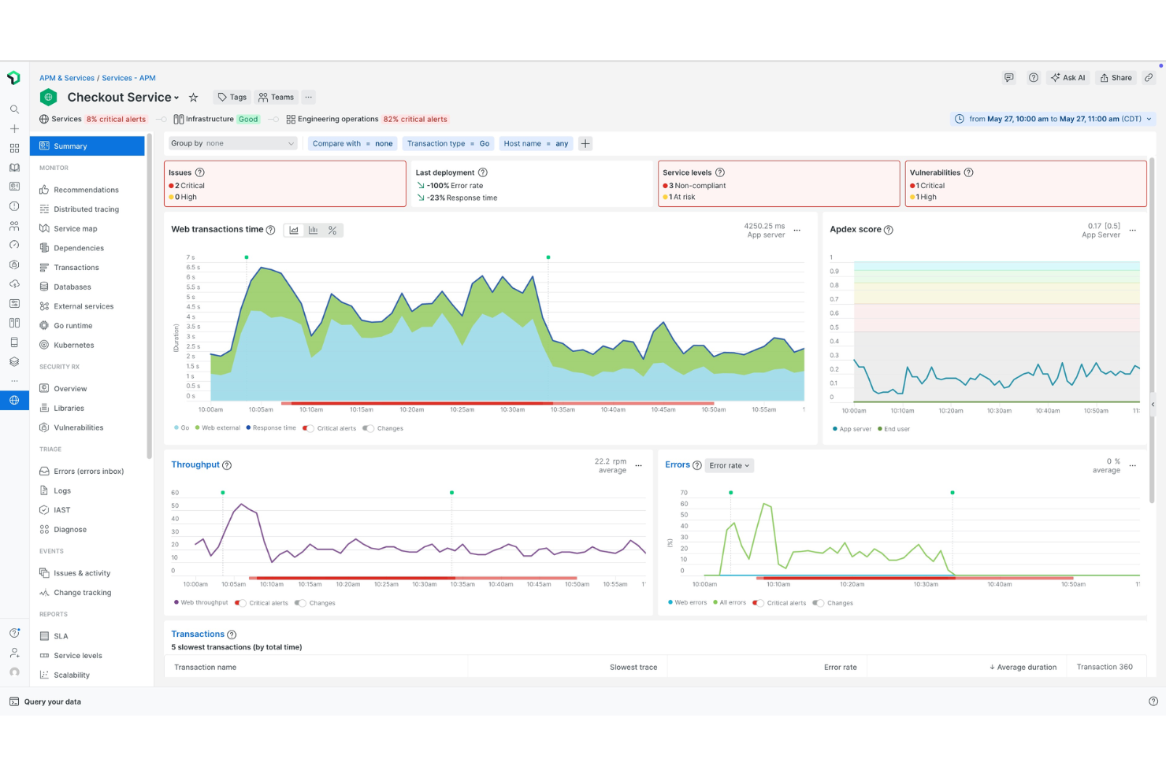Open the Group by dropdown

tap(232, 143)
